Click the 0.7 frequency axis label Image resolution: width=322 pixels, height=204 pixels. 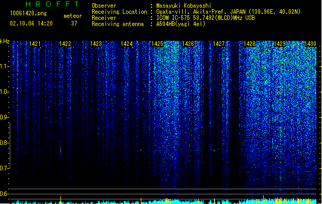click(x=4, y=168)
